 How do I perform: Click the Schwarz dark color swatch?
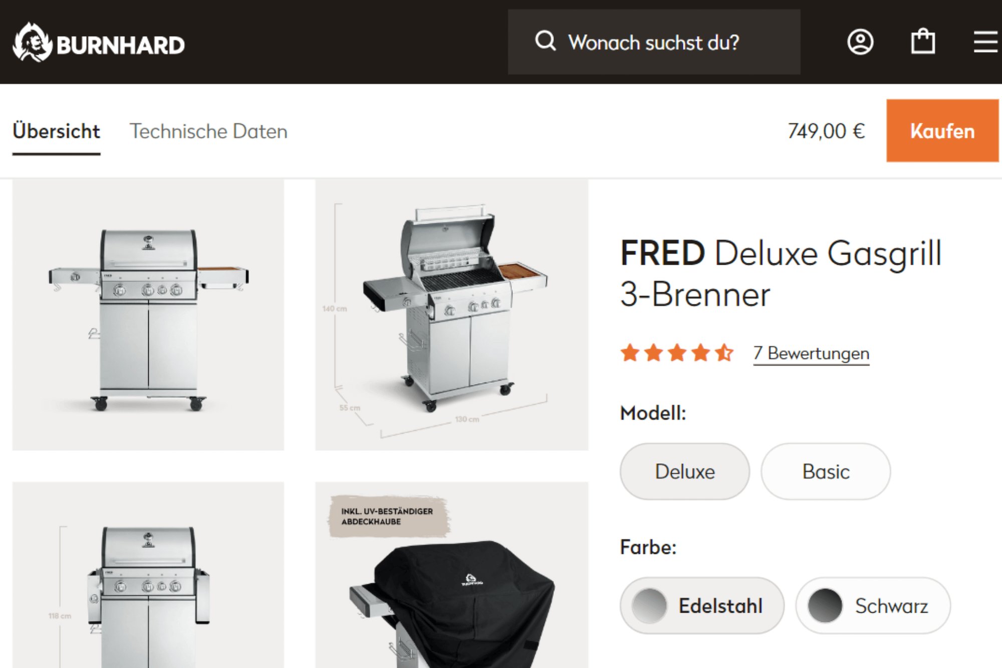pyautogui.click(x=825, y=605)
